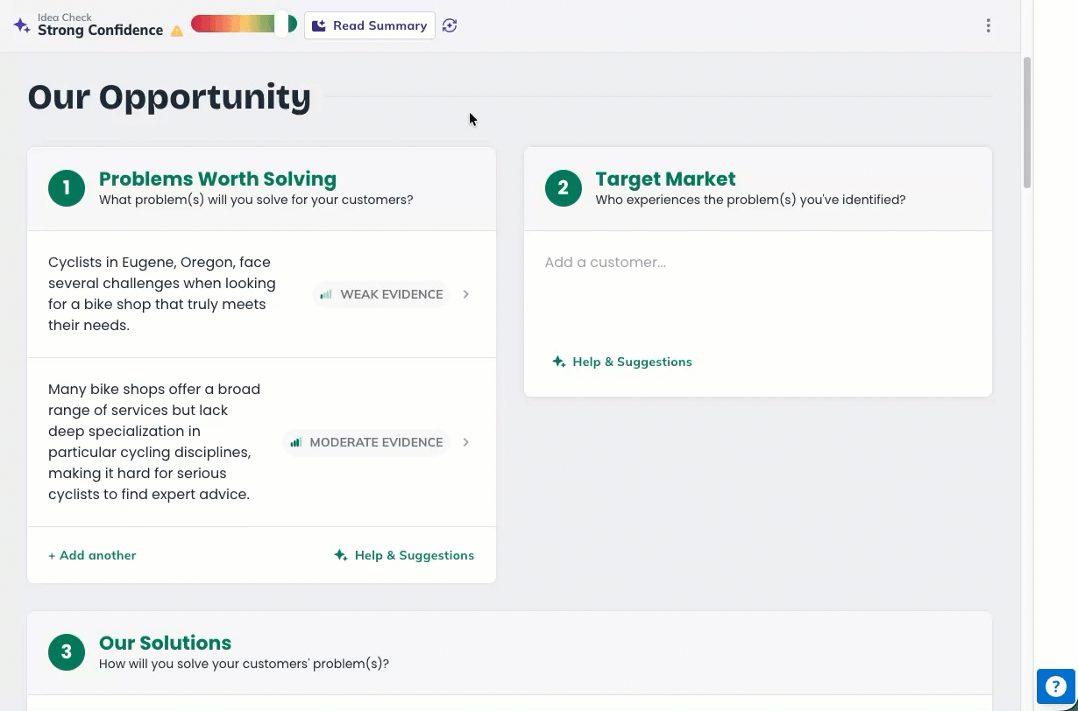Click the yellow warning triangle icon
1078x711 pixels.
[177, 32]
